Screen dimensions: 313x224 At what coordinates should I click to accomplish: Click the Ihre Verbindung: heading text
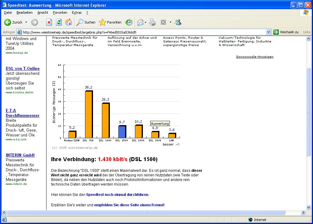[74, 159]
